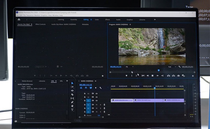The height and width of the screenshot is (129, 210).
Task: Click the Home icon in the workspace bar
Action: (19, 19)
